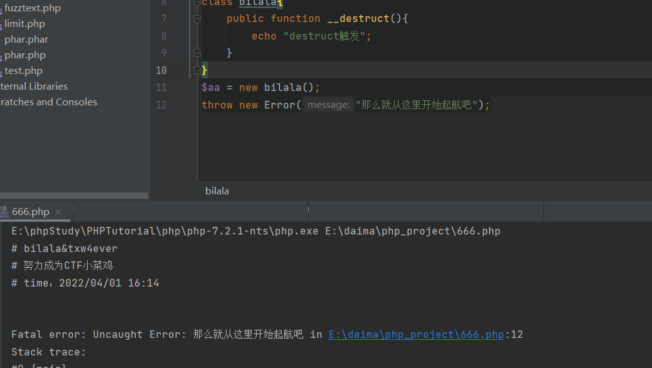Close the 666.php run tab
Viewport: 652px width, 368px height.
pyautogui.click(x=58, y=212)
